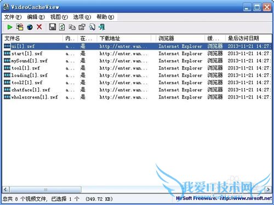The height and width of the screenshot is (205, 274).
Task: Click the 浏览器 cell in wholescreen[1].swf row
Action: coord(215,97)
